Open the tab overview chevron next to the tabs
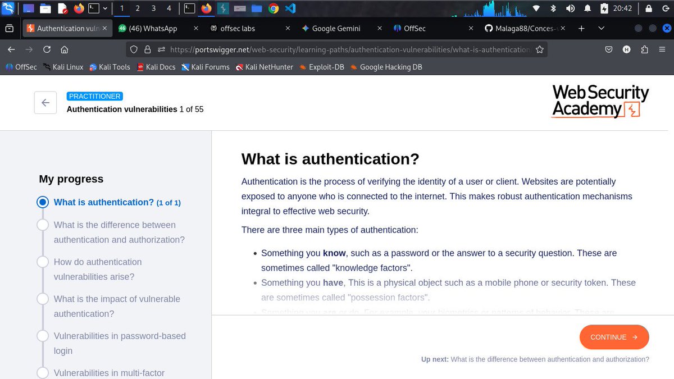Viewport: 674px width, 379px height. 601,28
